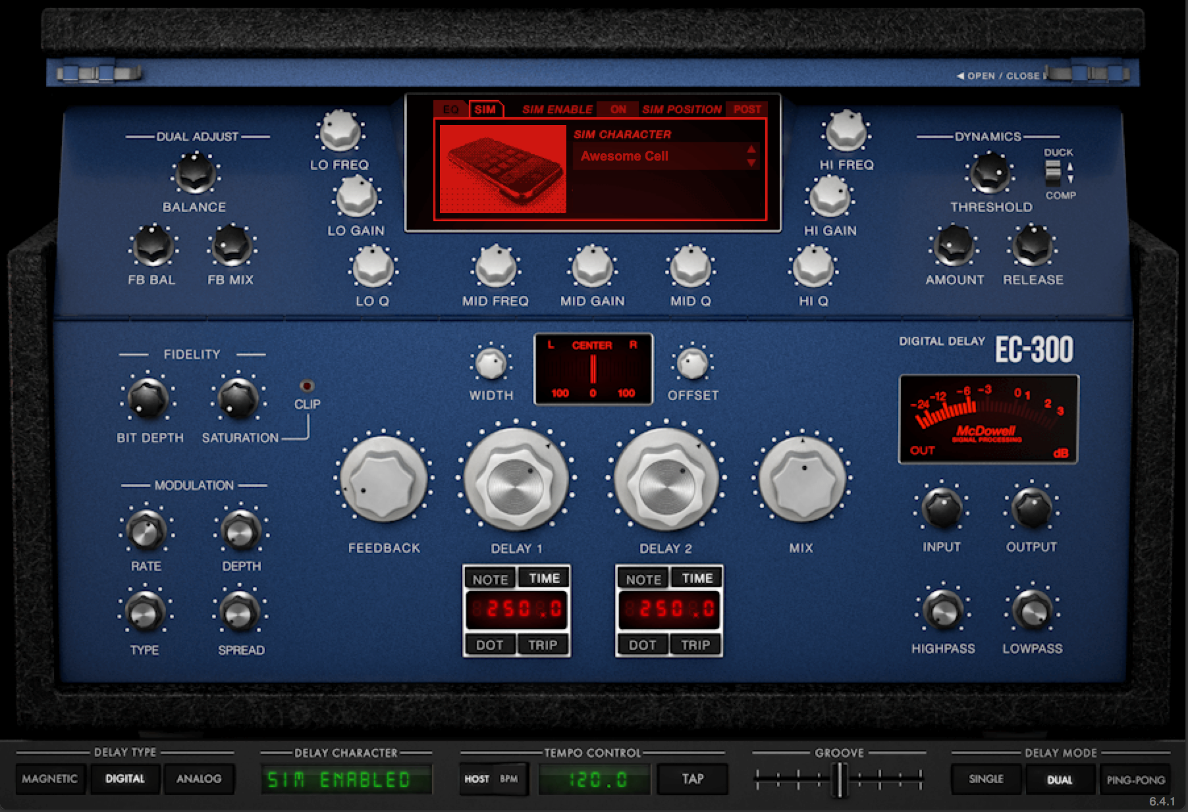
Task: Open the SIM tab
Action: 485,110
